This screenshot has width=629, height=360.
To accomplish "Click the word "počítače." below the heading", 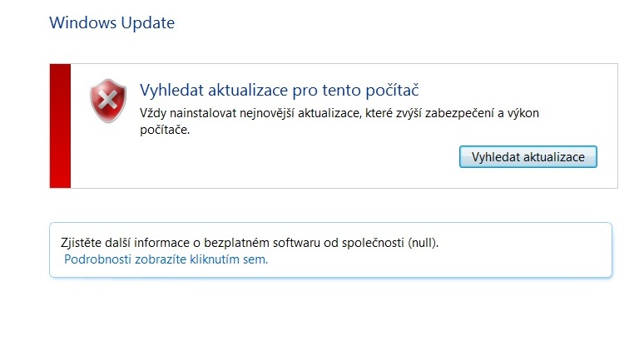I will (x=166, y=129).
